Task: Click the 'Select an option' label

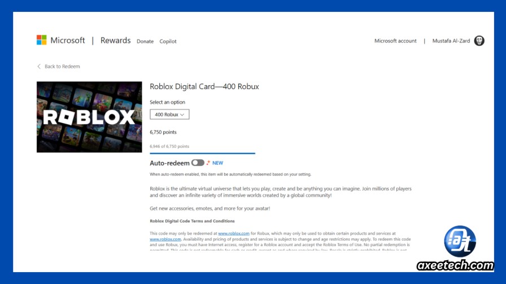Action: coord(167,102)
